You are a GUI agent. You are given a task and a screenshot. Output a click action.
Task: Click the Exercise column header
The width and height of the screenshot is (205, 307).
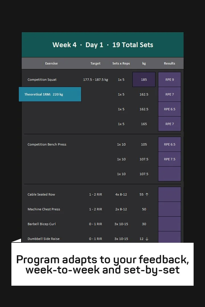tap(52, 63)
